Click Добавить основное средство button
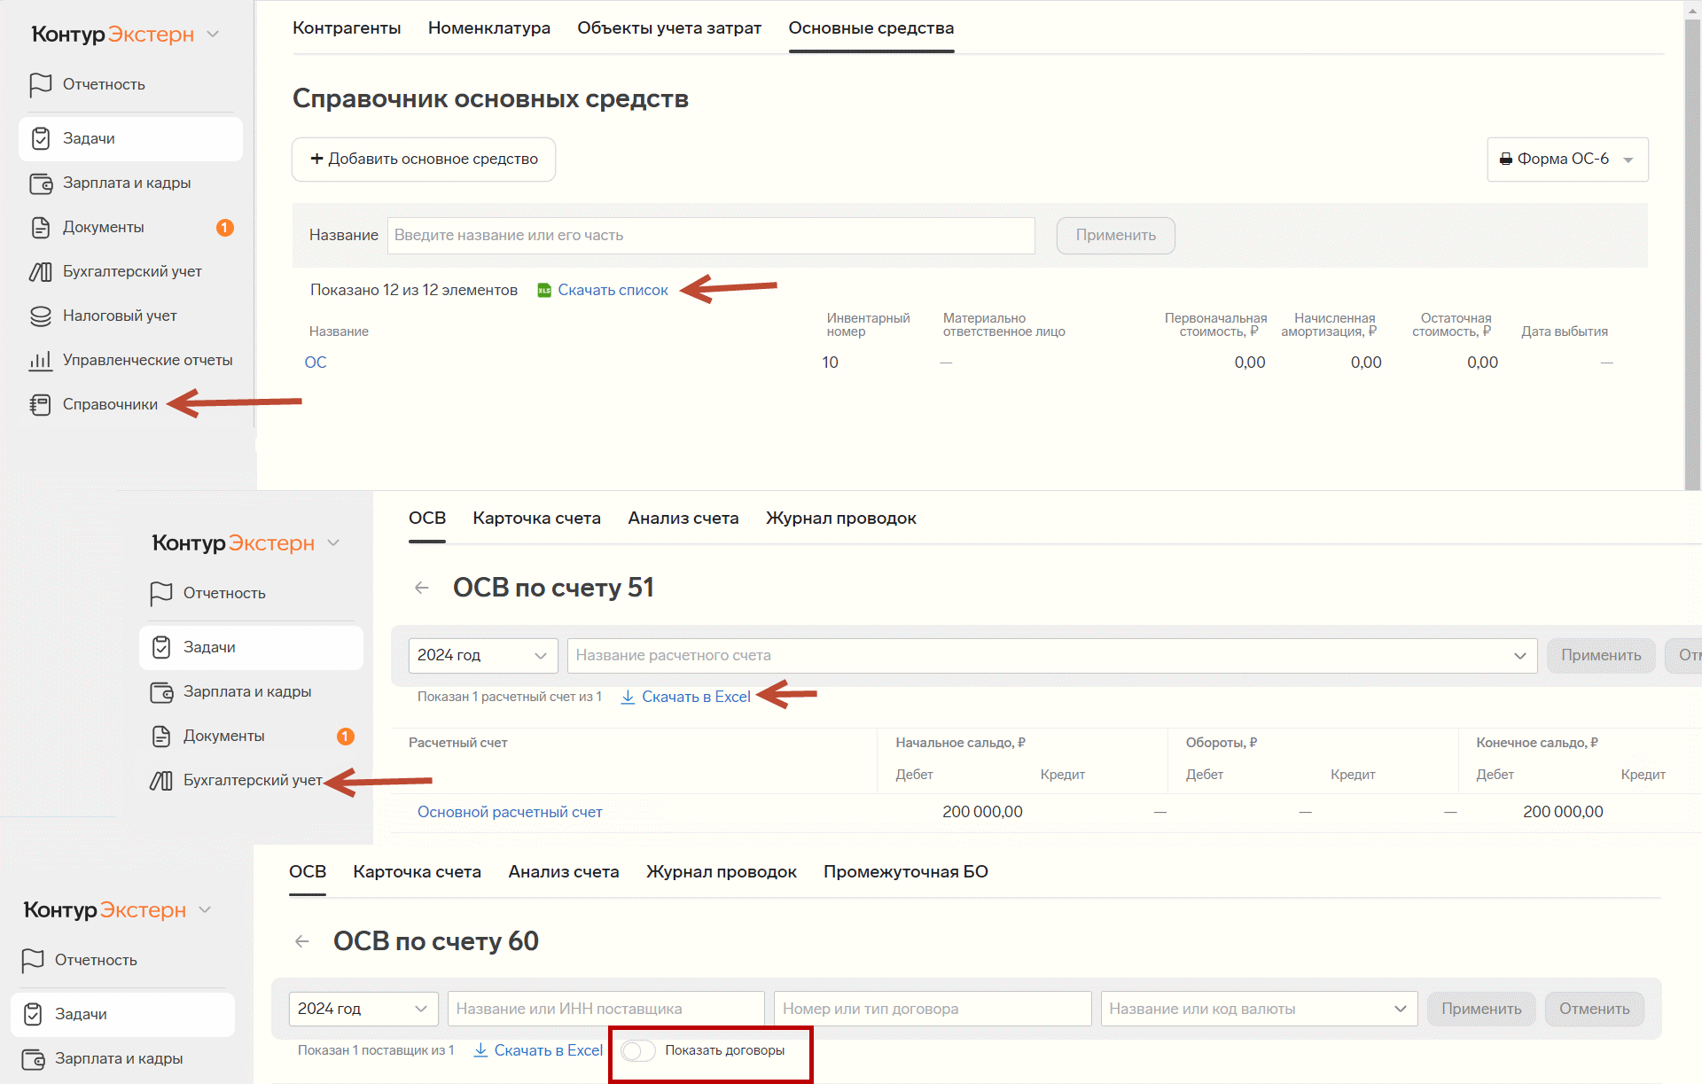Viewport: 1702px width, 1084px height. pos(424,160)
